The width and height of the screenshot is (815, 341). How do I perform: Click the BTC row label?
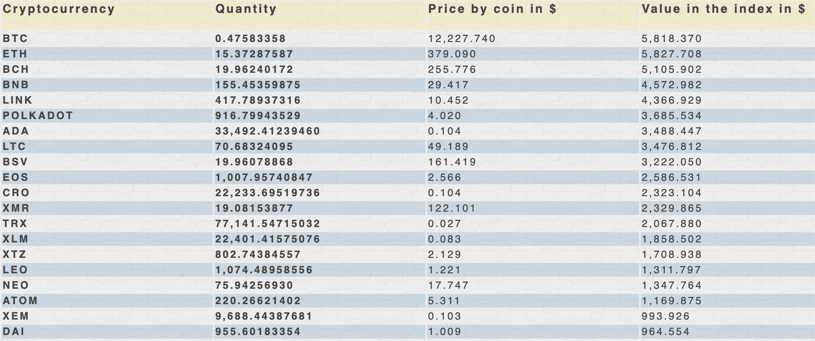(x=15, y=39)
